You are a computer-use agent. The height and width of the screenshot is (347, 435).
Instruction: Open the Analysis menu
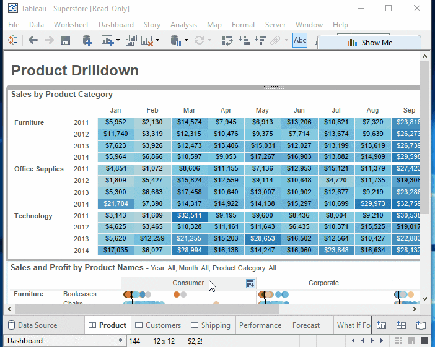[183, 25]
